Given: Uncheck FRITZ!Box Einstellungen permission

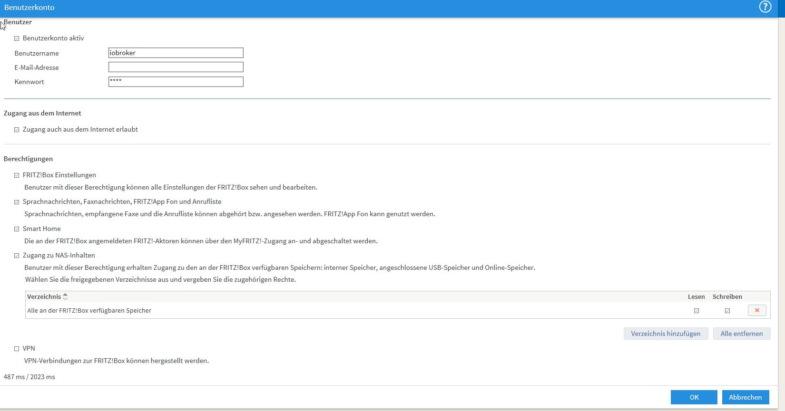Looking at the screenshot, I should (17, 175).
